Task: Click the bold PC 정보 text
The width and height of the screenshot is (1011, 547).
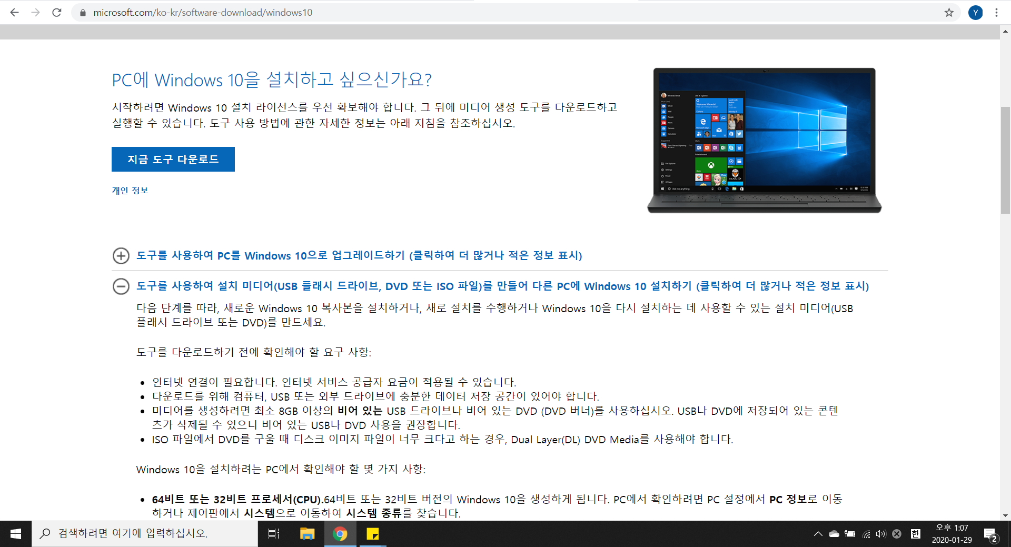Action: (788, 499)
